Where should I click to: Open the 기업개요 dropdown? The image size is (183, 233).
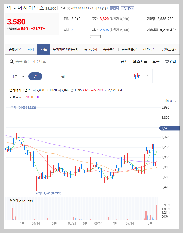point(127,8)
